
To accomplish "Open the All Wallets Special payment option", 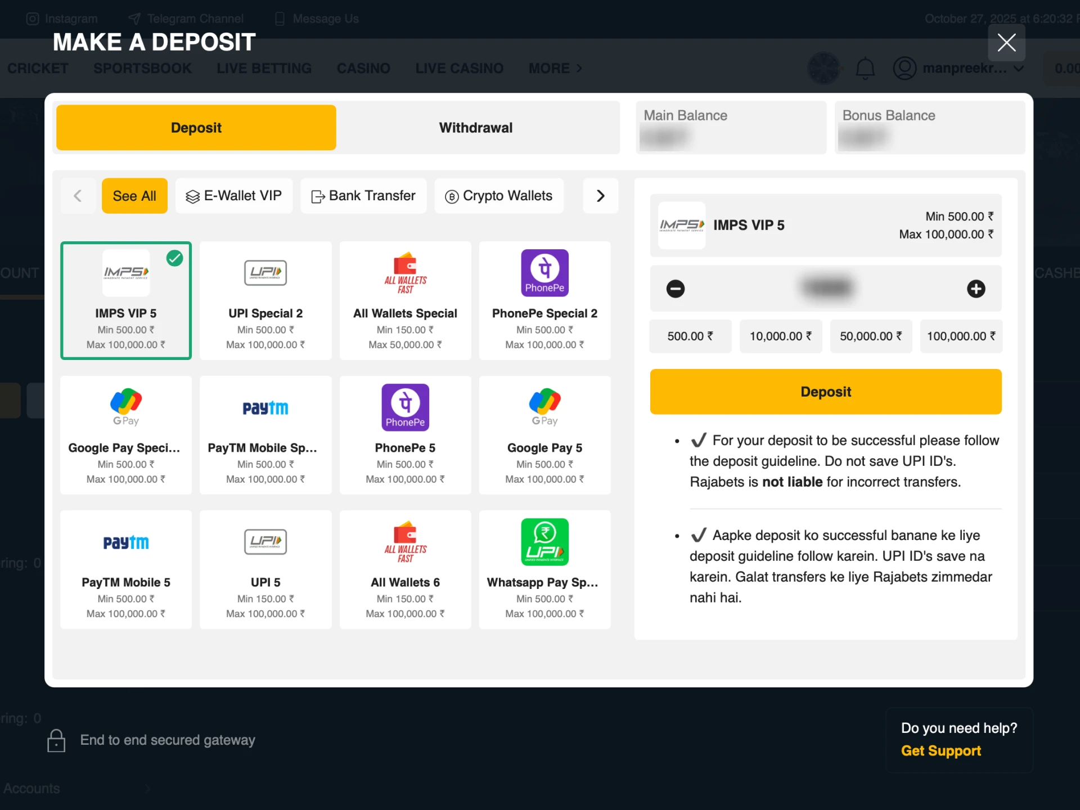I will click(x=405, y=300).
